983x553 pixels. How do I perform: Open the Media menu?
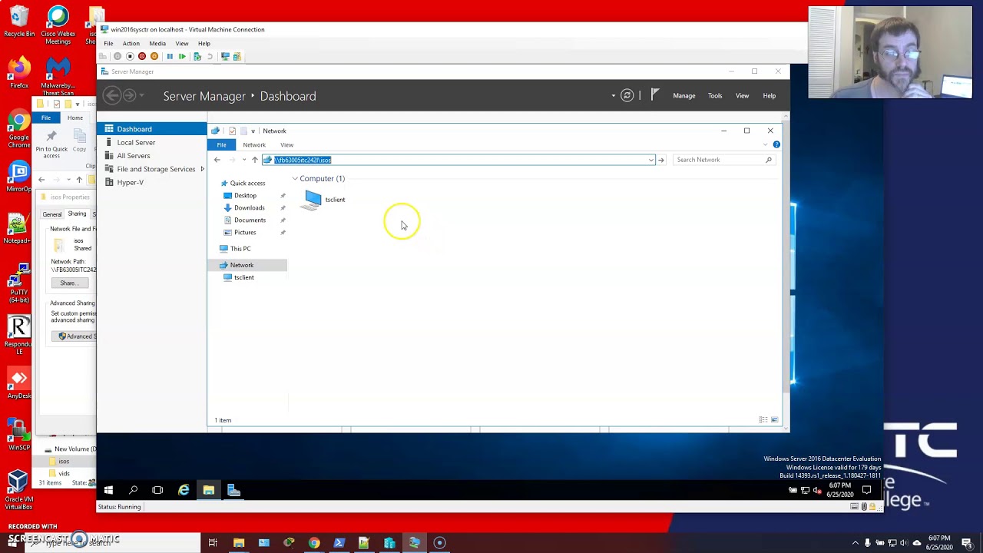[x=157, y=44]
